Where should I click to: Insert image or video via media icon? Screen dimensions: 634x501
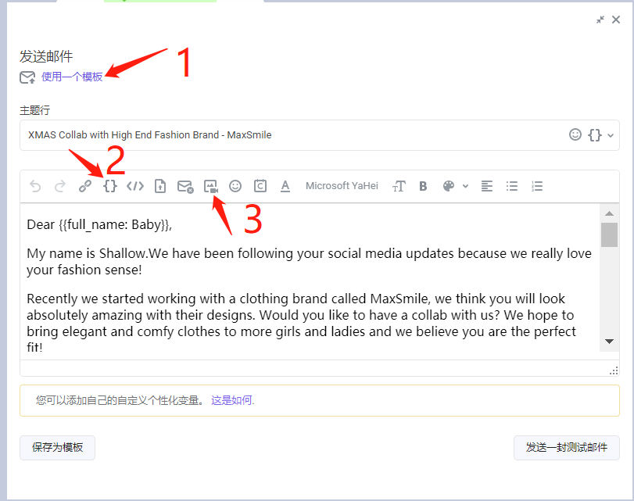pyautogui.click(x=210, y=186)
